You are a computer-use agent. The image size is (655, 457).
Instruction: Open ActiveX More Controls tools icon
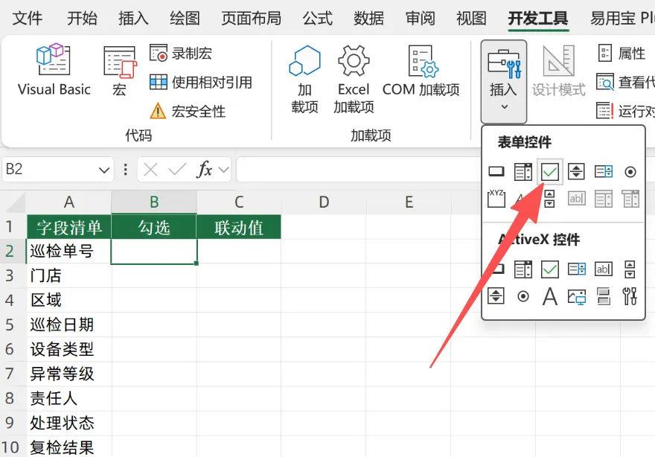click(630, 296)
